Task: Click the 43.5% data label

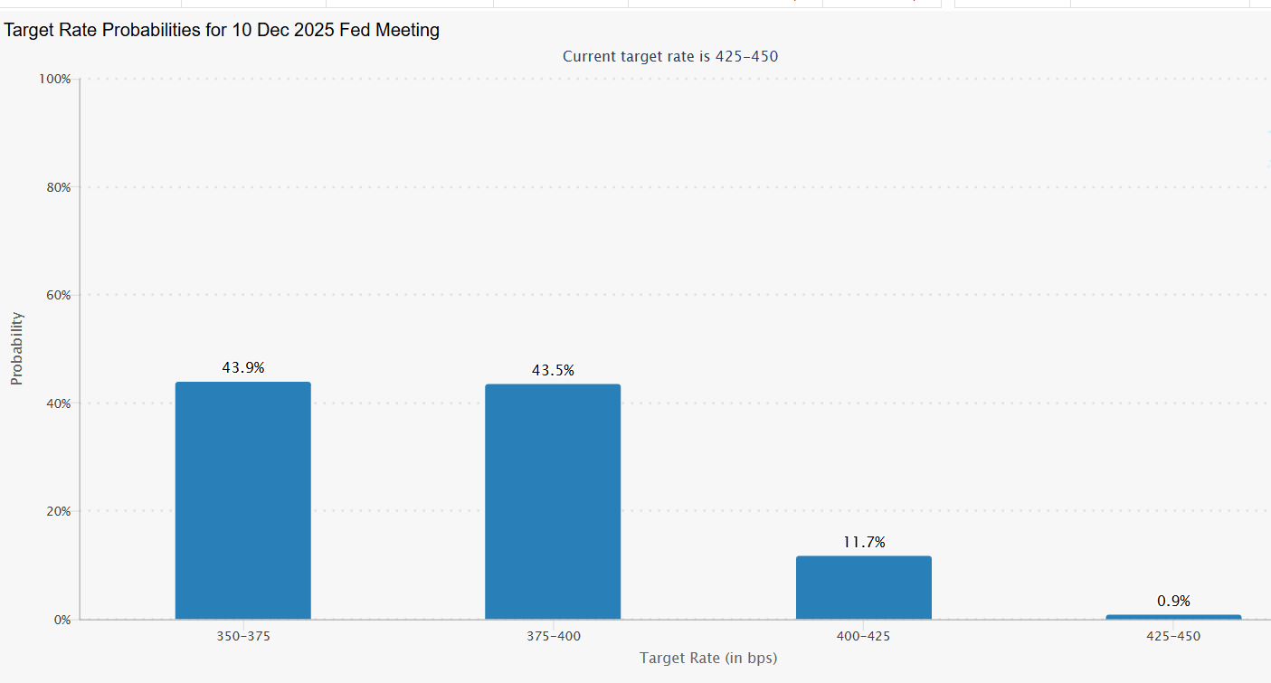Action: (553, 370)
